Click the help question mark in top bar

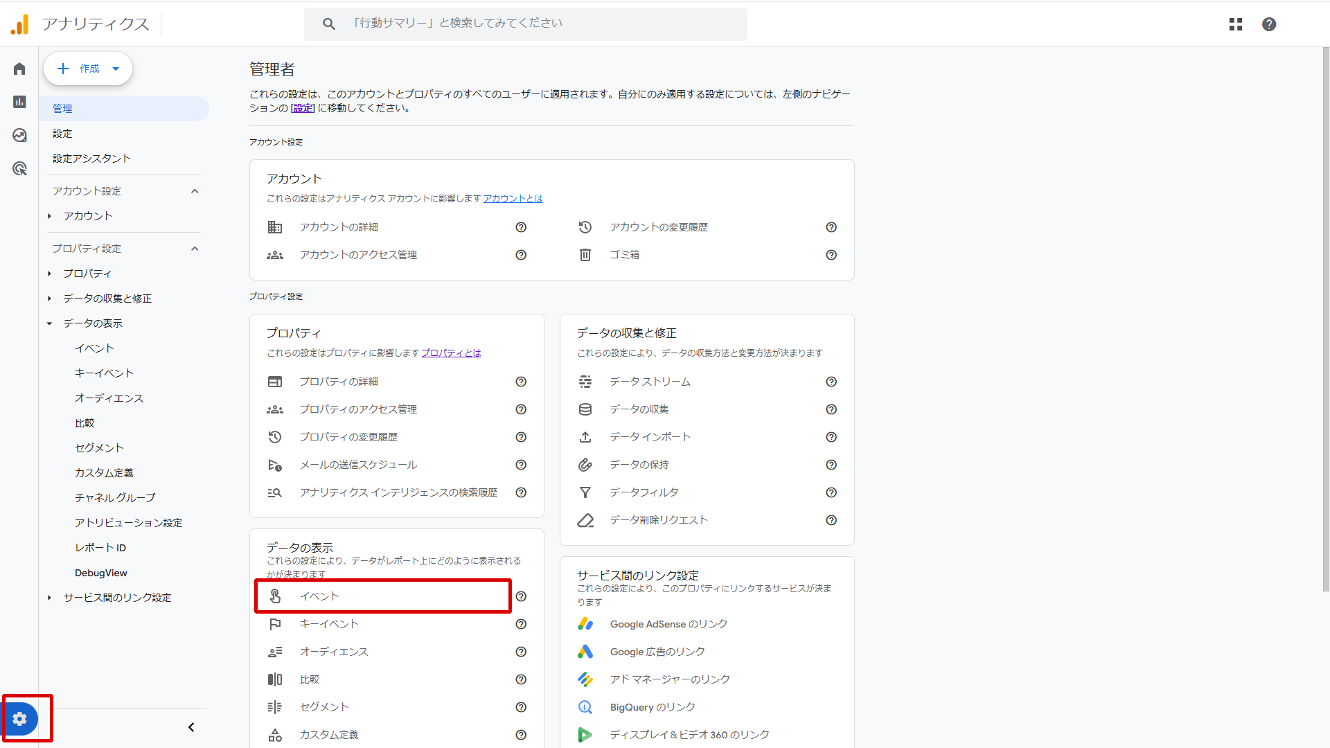pyautogui.click(x=1269, y=24)
